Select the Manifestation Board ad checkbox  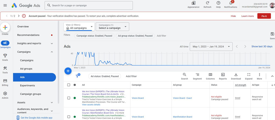coord(68,117)
